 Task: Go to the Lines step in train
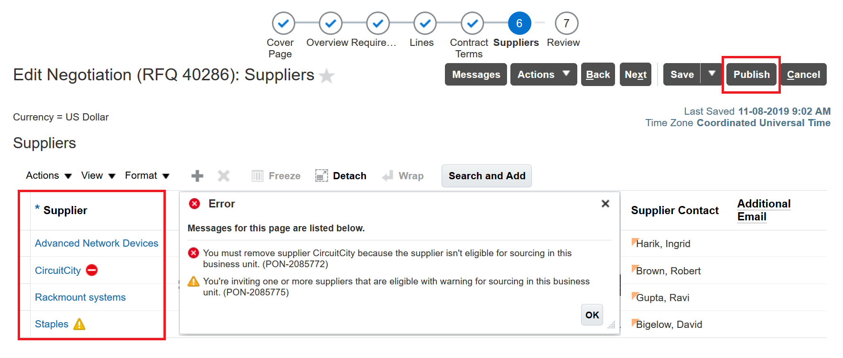coord(425,23)
